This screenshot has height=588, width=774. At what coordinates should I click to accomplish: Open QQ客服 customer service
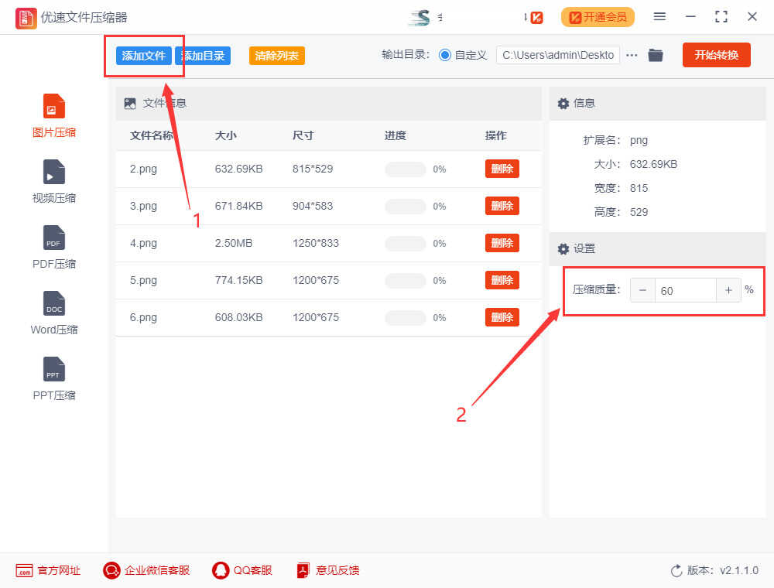[x=241, y=571]
